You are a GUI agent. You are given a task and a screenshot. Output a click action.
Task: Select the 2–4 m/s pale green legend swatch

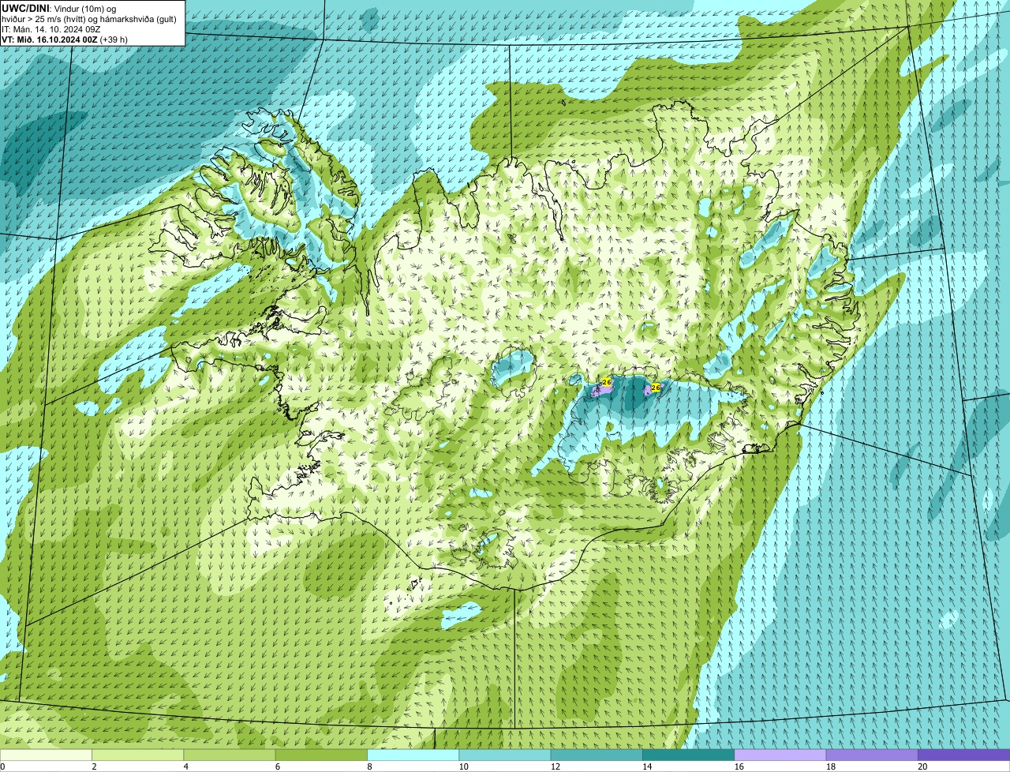(138, 755)
